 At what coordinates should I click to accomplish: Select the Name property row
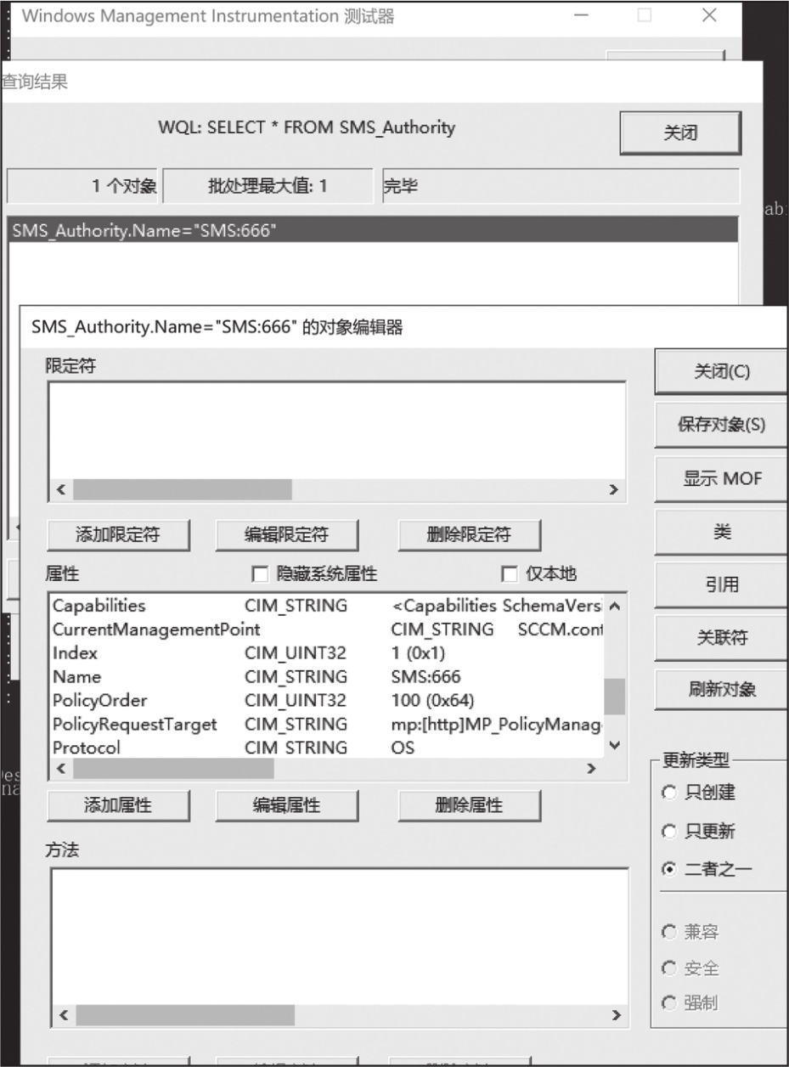pos(327,677)
